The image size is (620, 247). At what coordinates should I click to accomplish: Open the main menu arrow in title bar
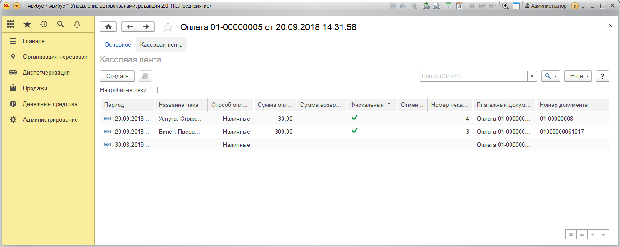coord(17,6)
